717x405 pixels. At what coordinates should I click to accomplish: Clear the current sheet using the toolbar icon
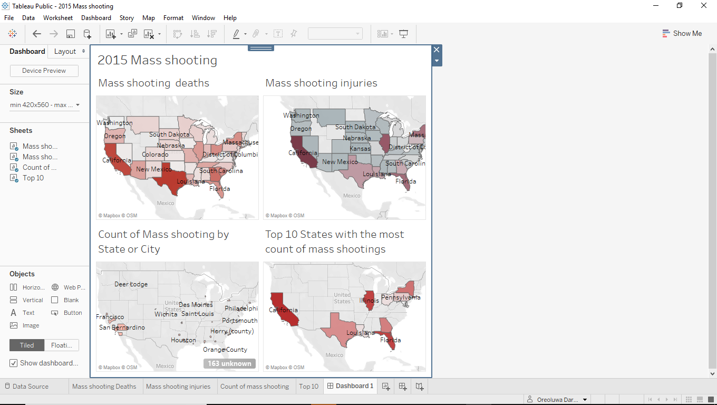tap(149, 33)
